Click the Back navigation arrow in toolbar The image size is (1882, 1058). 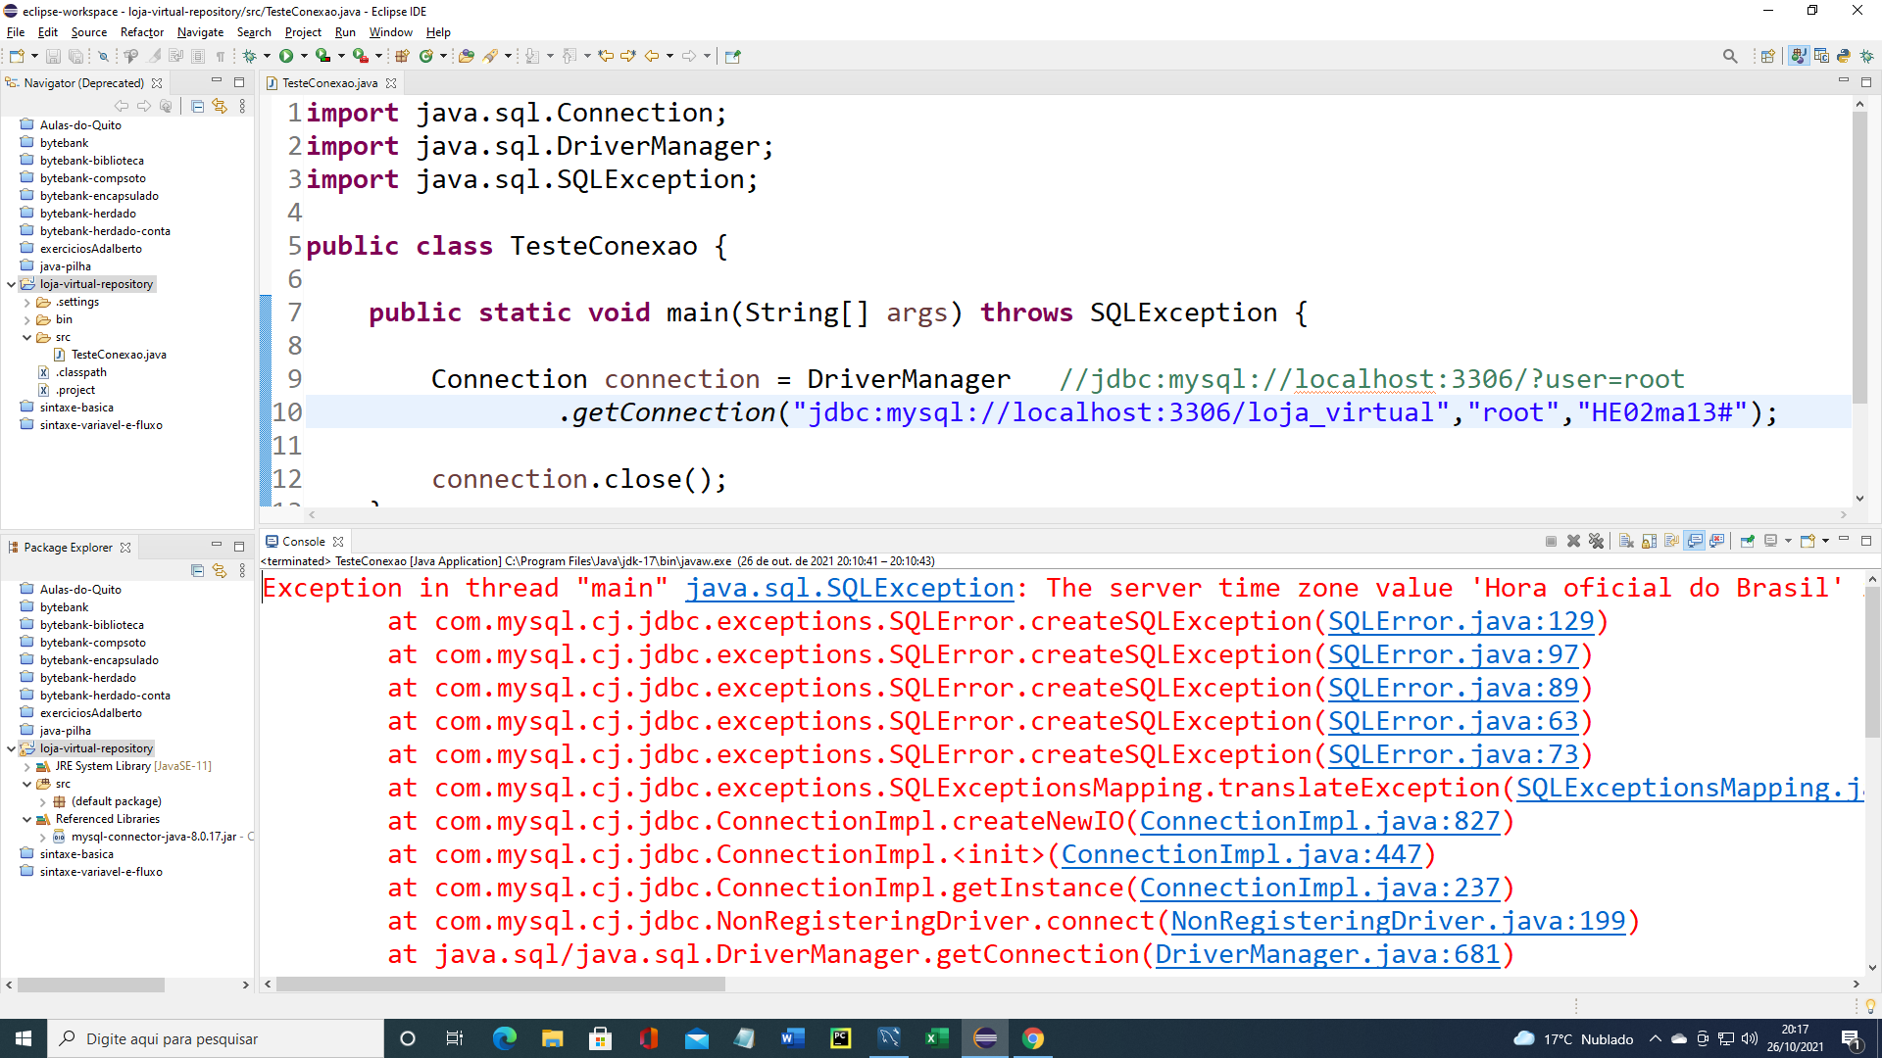652,56
